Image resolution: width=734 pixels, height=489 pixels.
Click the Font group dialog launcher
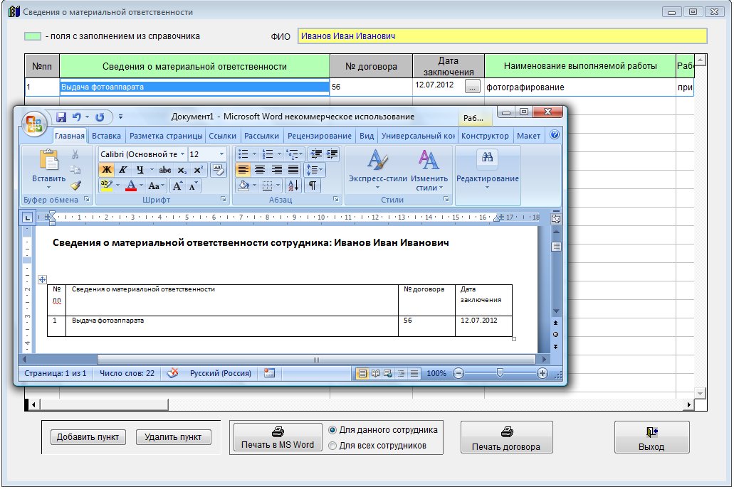224,199
